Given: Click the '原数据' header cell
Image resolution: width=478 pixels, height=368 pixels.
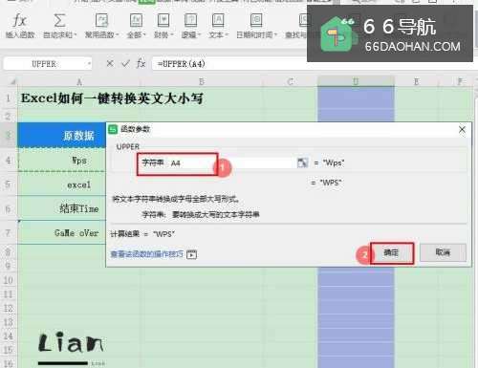Looking at the screenshot, I should [61, 136].
